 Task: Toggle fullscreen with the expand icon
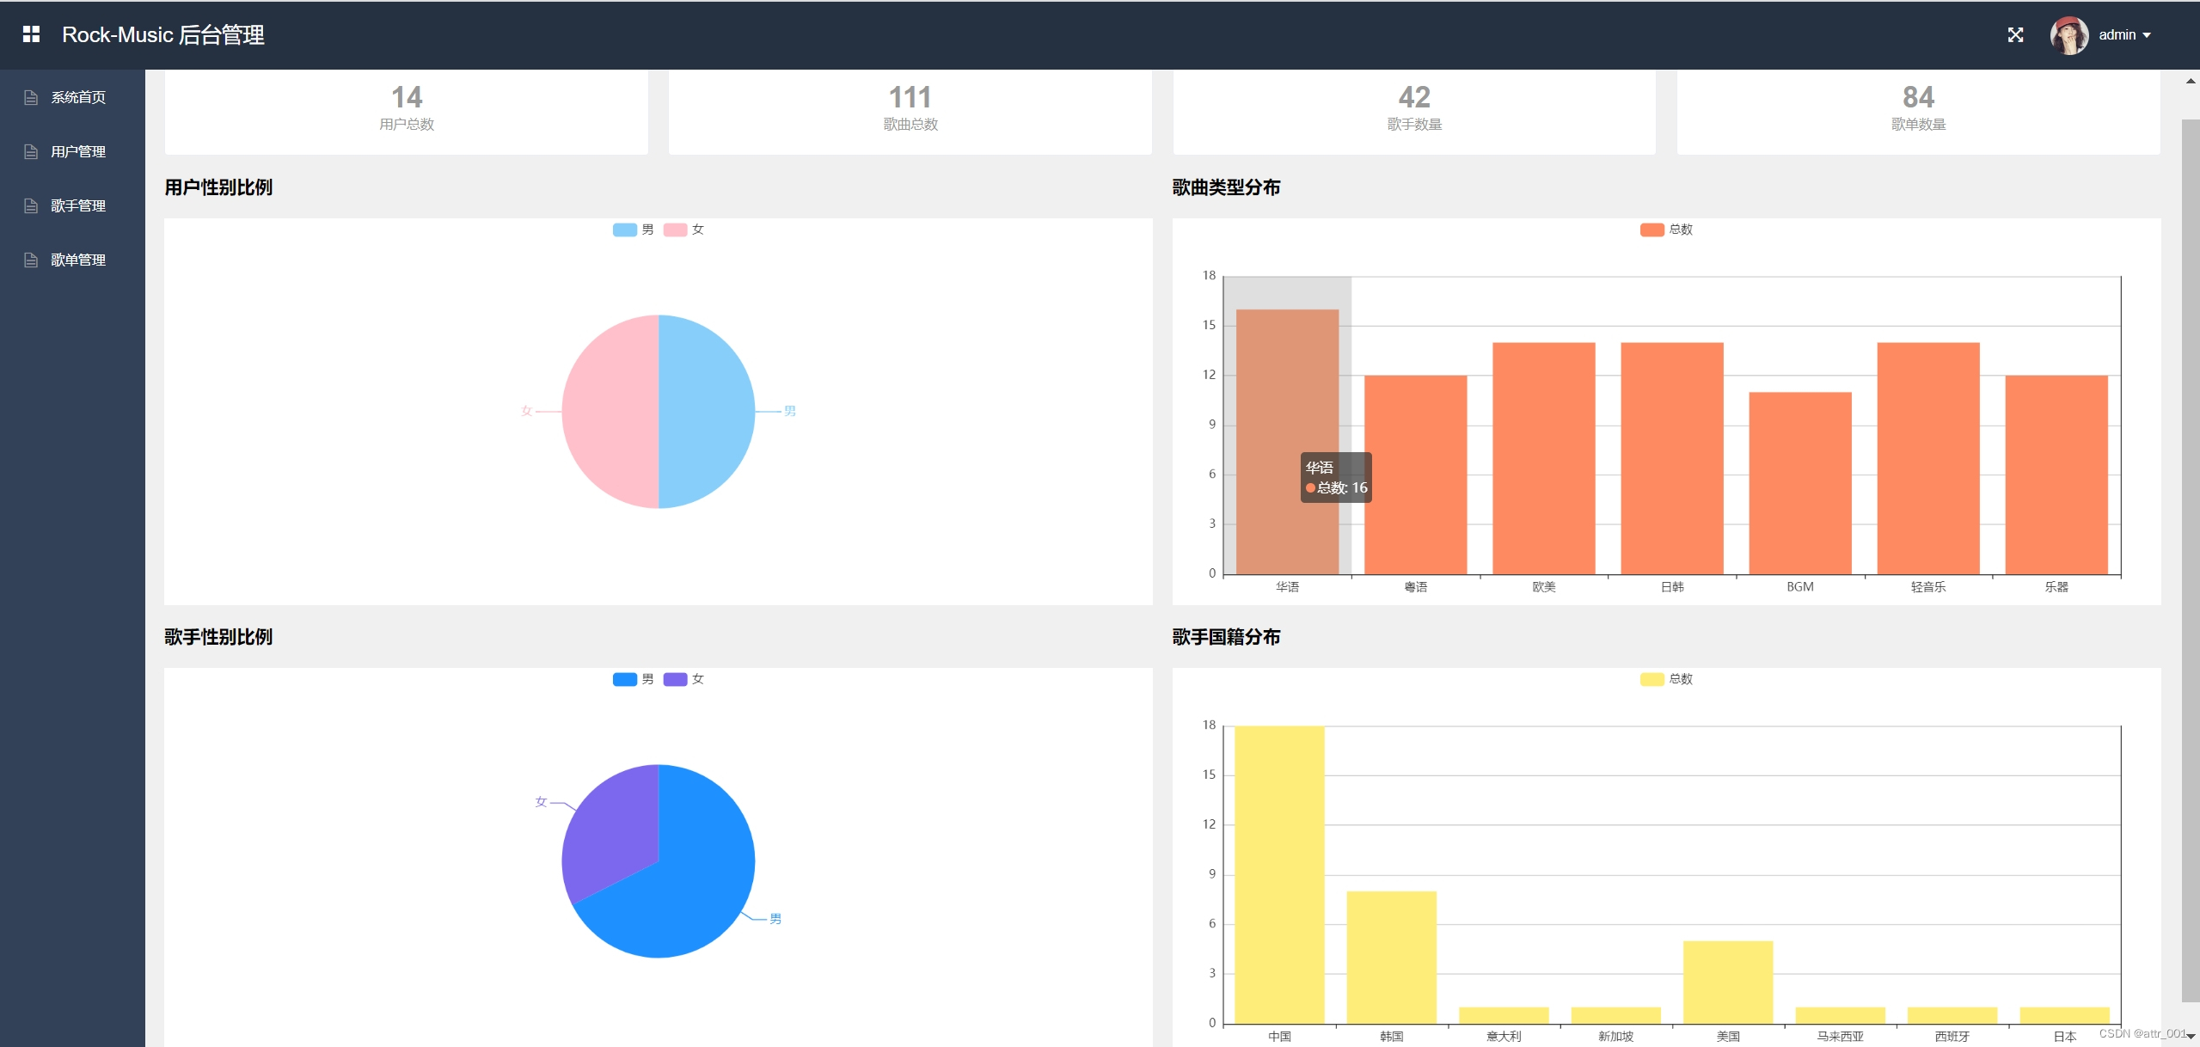pyautogui.click(x=2015, y=35)
